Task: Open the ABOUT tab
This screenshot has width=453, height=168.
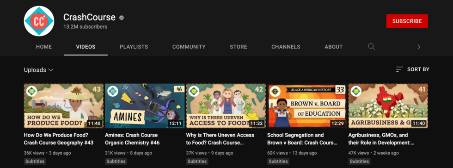Action: [x=334, y=47]
